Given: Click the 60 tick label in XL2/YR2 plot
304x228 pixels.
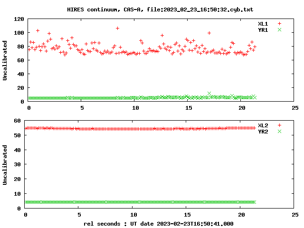Looking at the screenshot, I should tap(17, 121).
